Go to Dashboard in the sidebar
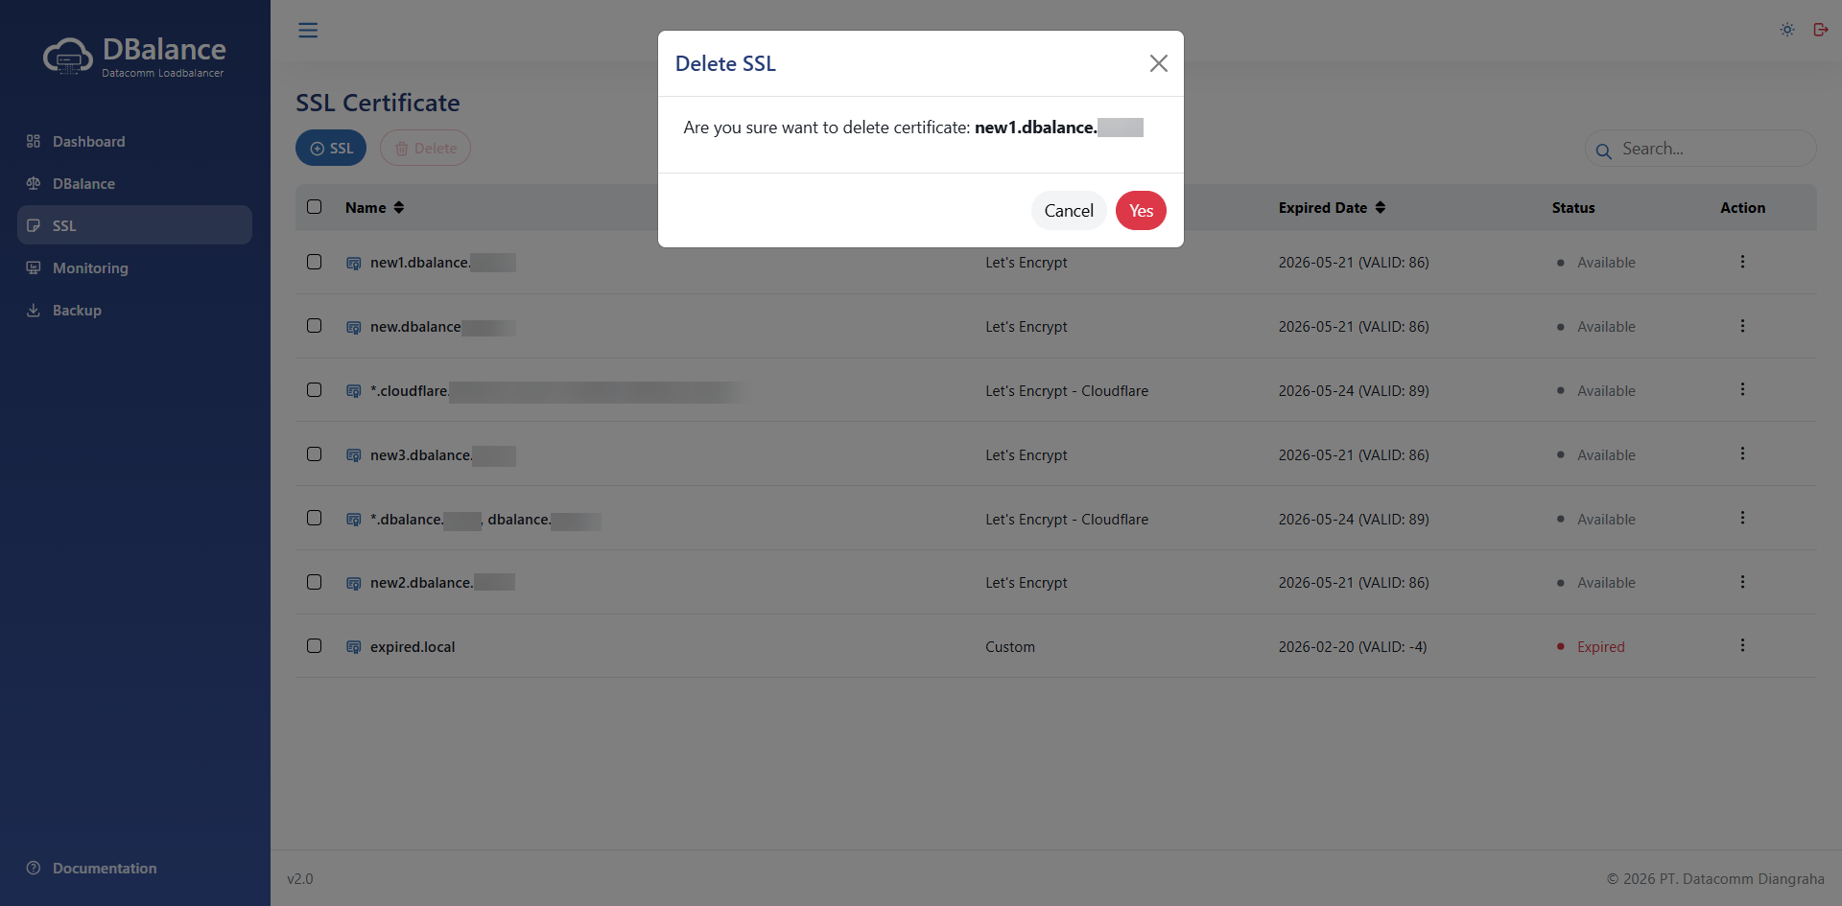This screenshot has height=906, width=1842. point(88,142)
